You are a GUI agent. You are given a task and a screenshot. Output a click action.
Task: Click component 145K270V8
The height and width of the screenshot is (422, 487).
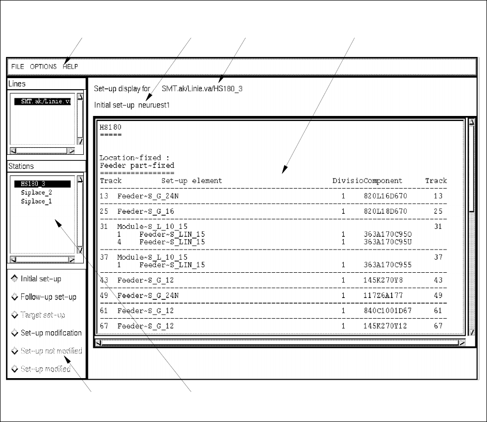coord(383,280)
